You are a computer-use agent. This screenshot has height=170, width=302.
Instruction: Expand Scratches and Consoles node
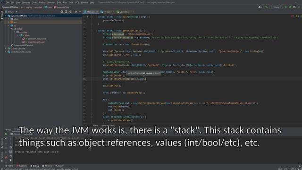(6, 52)
